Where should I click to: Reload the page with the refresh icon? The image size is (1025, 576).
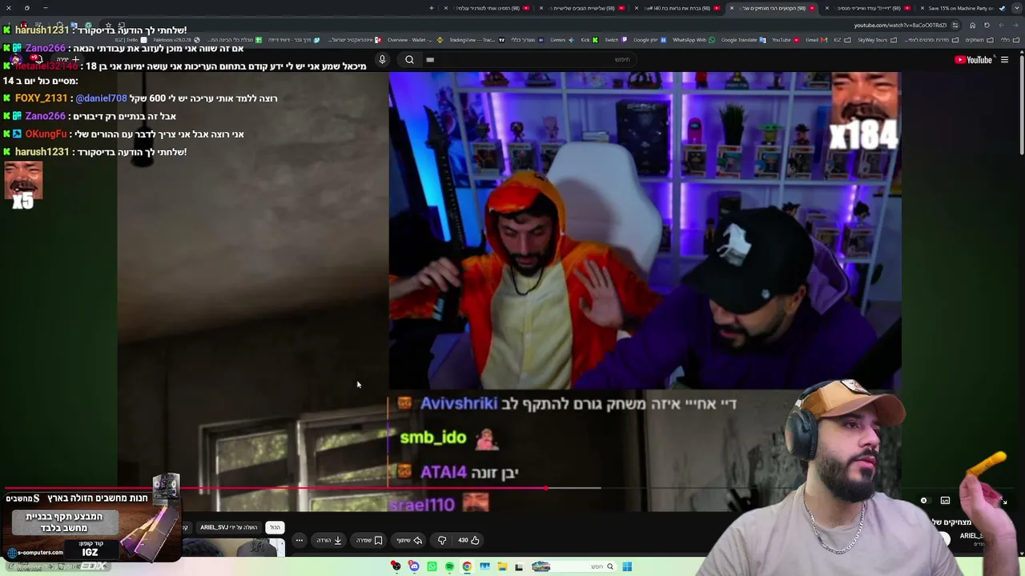point(987,25)
